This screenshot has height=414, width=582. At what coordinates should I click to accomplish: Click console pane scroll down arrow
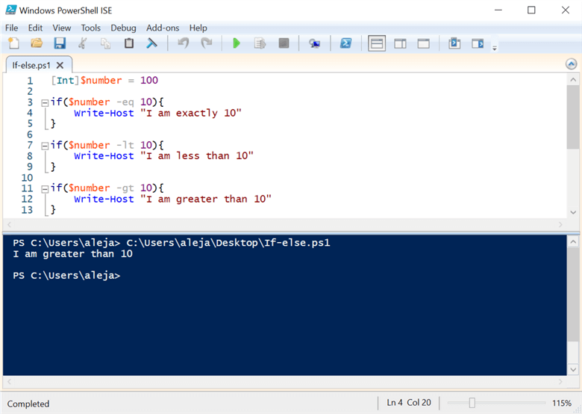(x=573, y=369)
